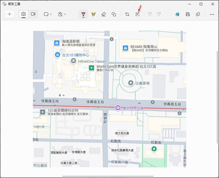This screenshot has width=219, height=178.
Task: Click the World Gym世界健身俱樂部 label
Action: 126,67
